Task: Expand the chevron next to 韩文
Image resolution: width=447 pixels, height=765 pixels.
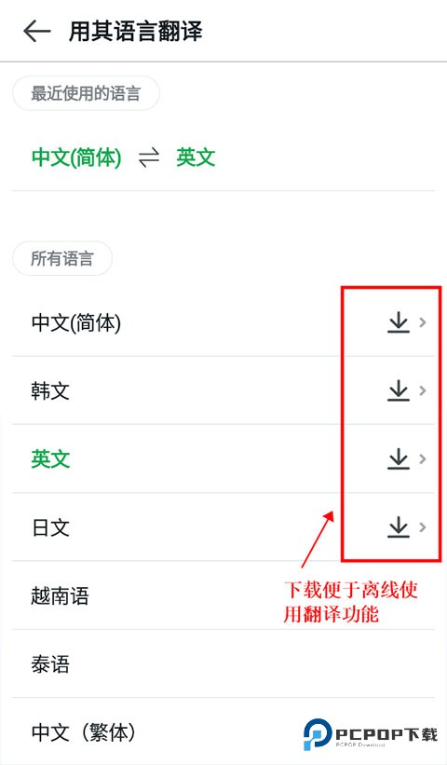Action: pyautogui.click(x=423, y=390)
